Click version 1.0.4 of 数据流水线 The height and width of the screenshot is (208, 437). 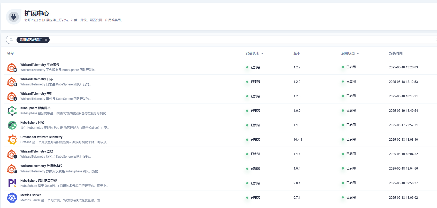coord(297,169)
